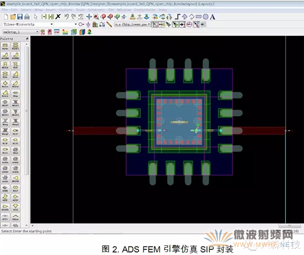Click the Undo arrow icon
The image size is (304, 255).
tap(66, 17)
